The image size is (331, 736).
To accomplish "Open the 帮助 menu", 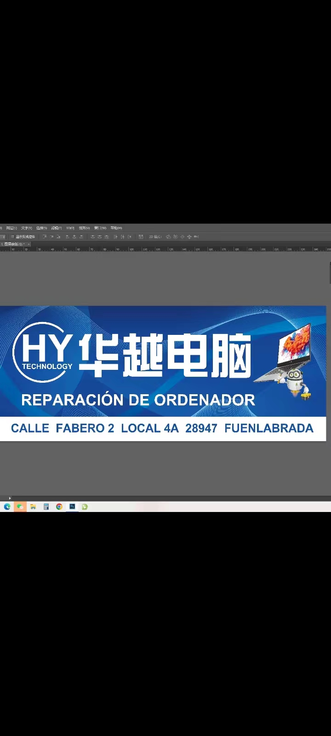I will (116, 228).
